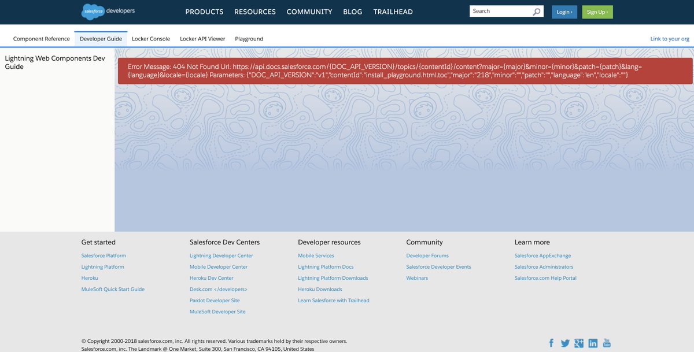The height and width of the screenshot is (352, 694).
Task: Go to the BLOG nav item
Action: (353, 12)
